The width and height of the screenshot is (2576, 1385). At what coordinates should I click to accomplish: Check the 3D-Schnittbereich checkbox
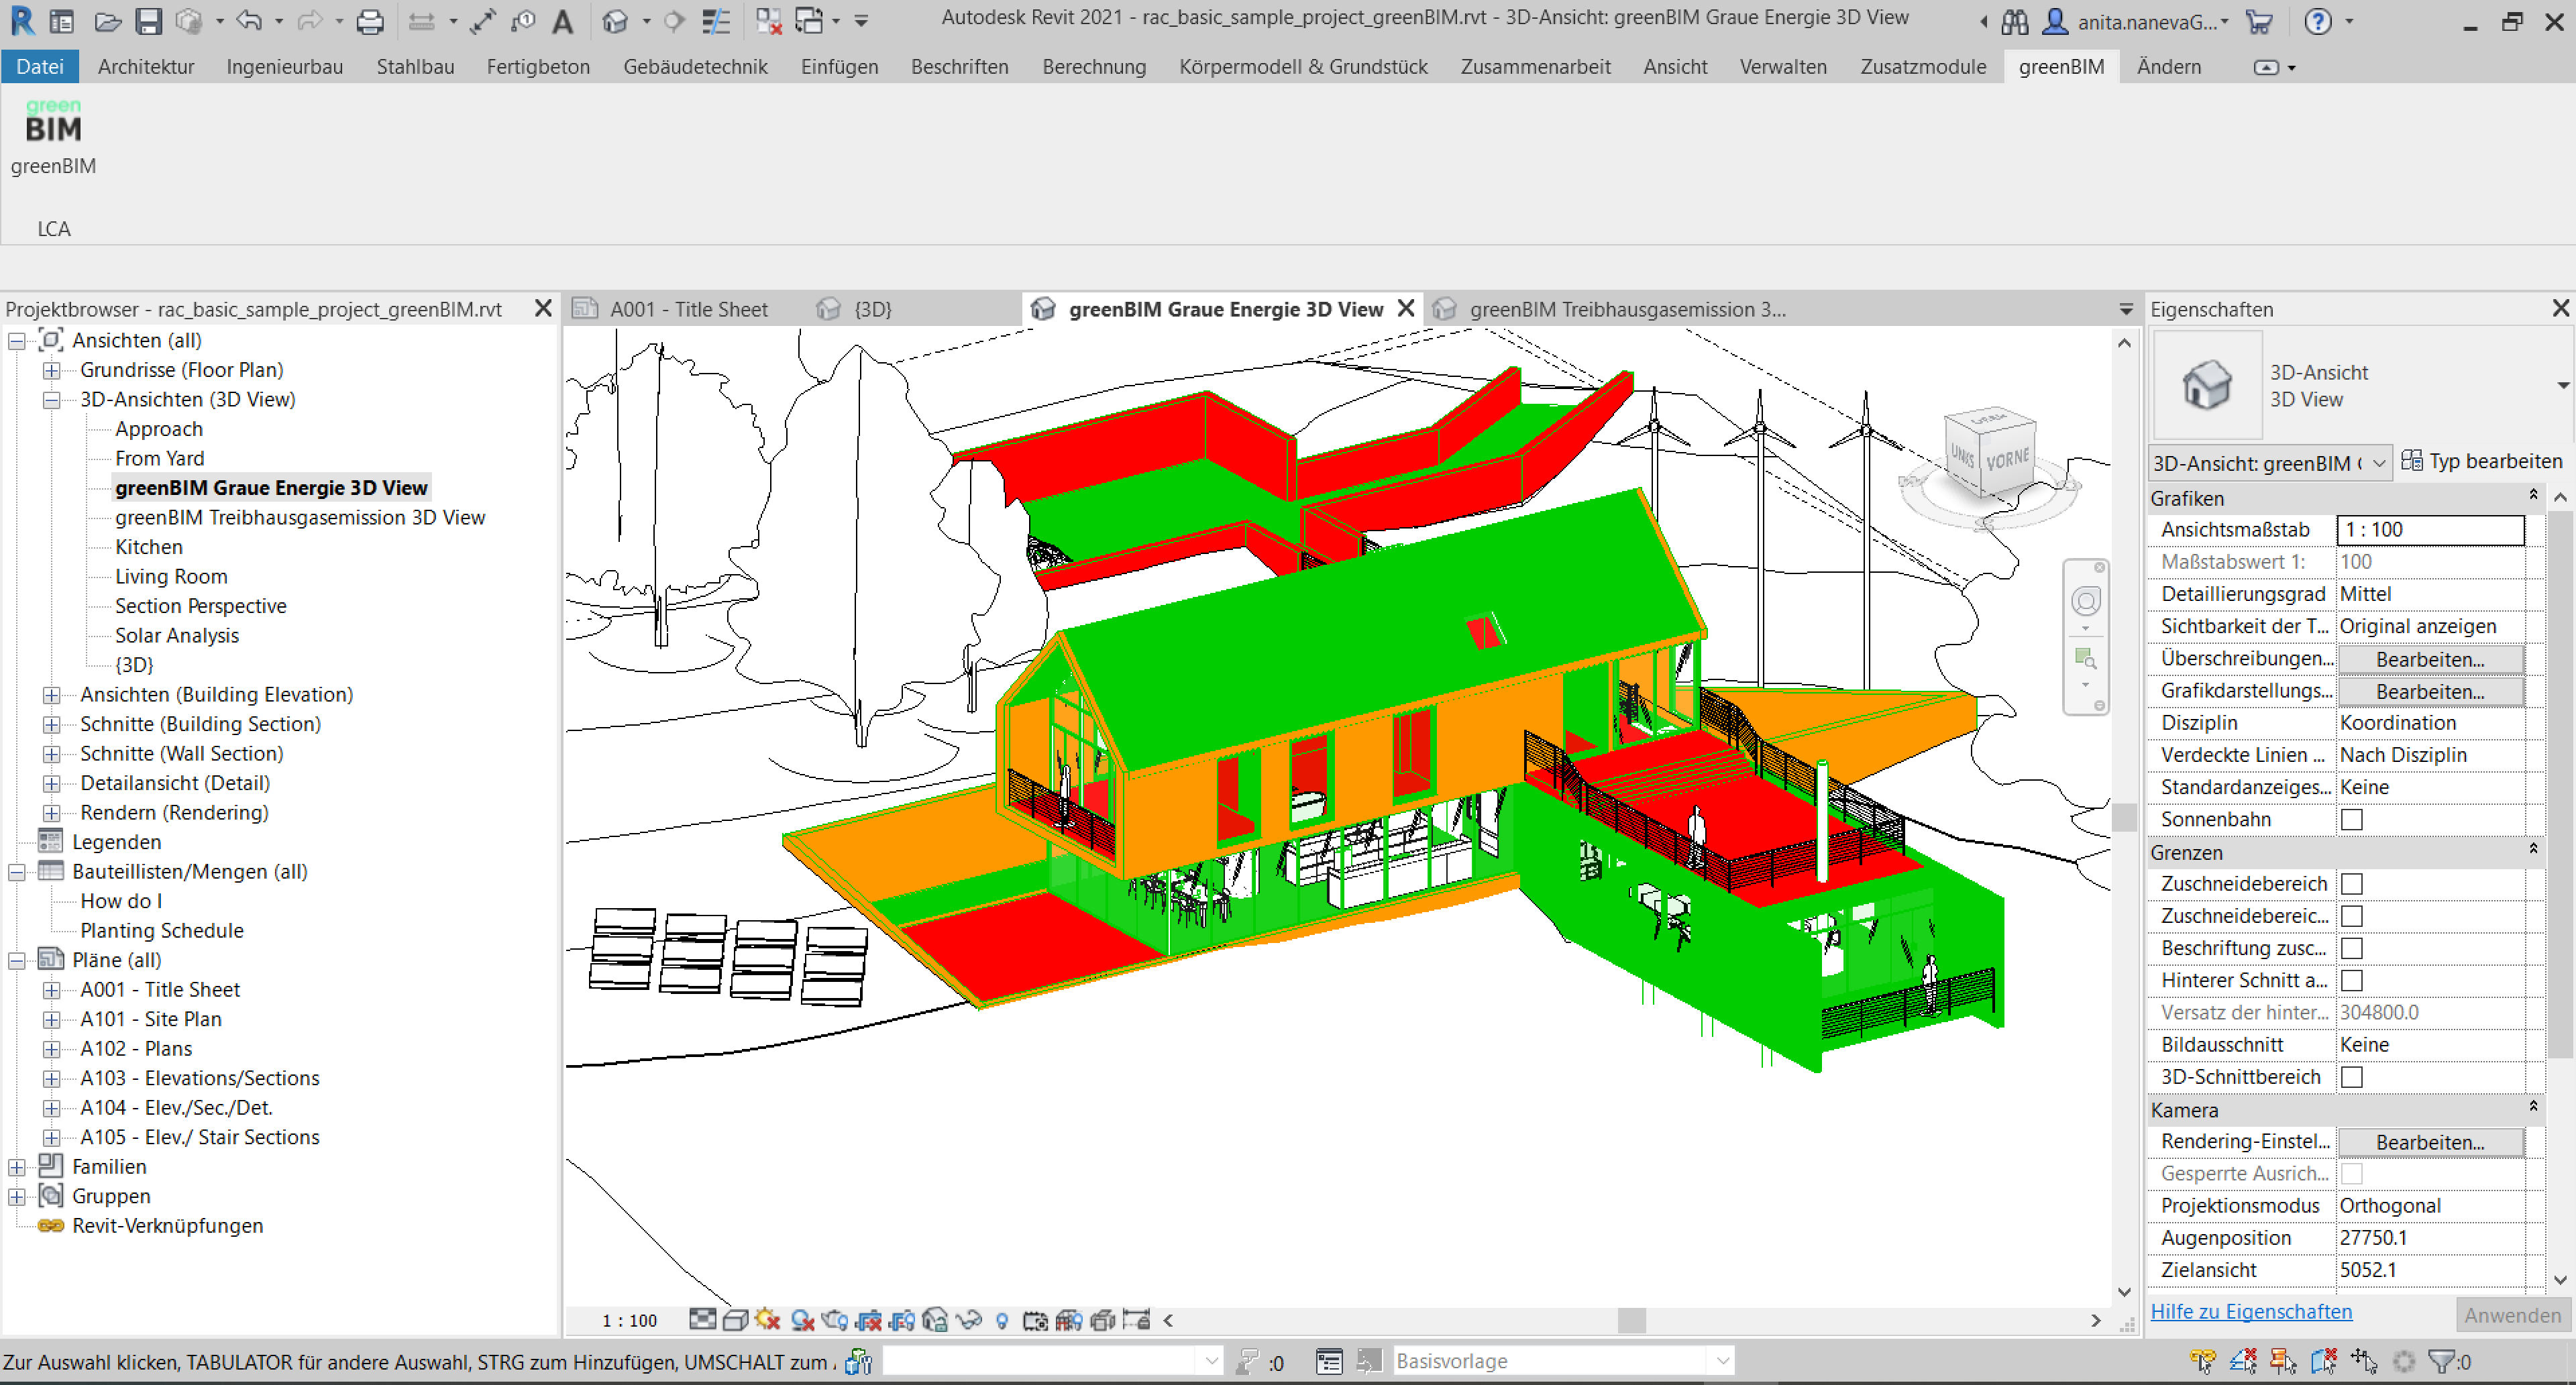(2351, 1077)
